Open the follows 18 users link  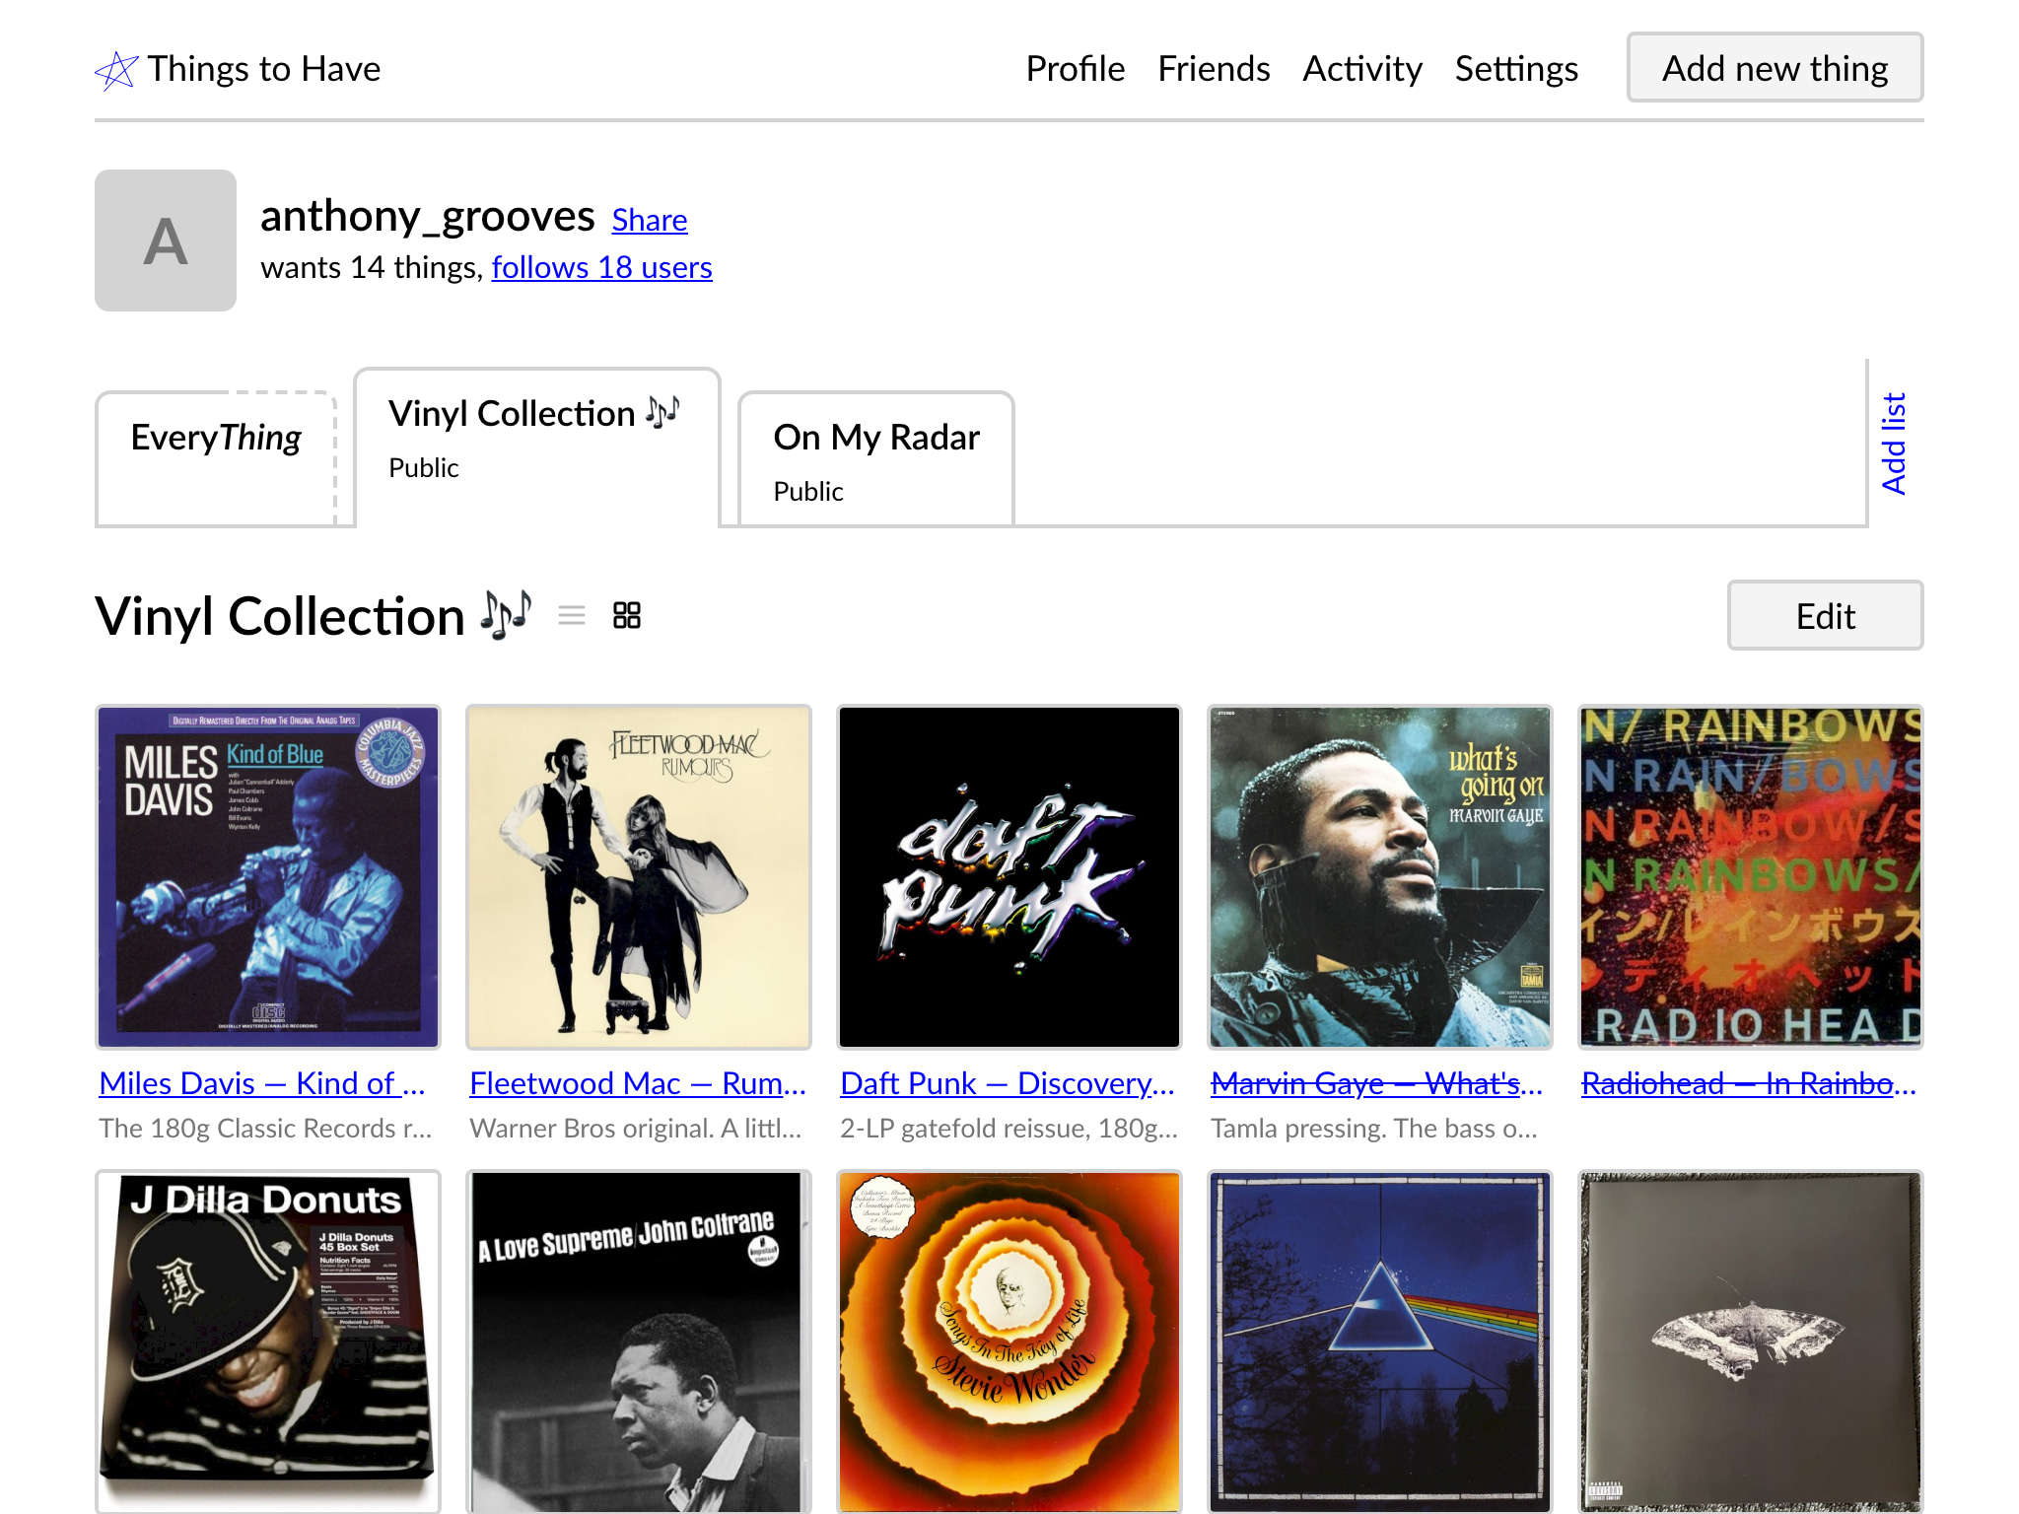coord(602,267)
